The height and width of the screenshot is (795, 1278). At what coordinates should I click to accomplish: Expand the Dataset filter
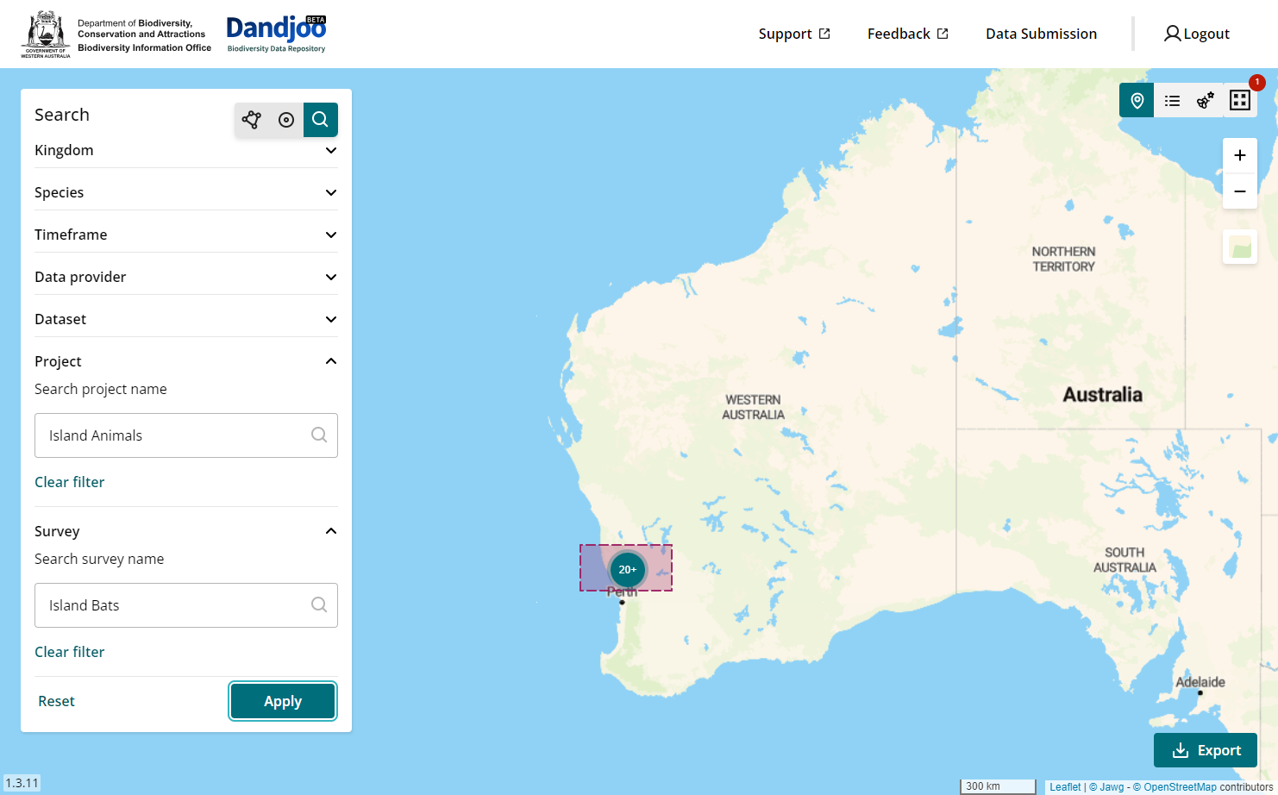186,319
